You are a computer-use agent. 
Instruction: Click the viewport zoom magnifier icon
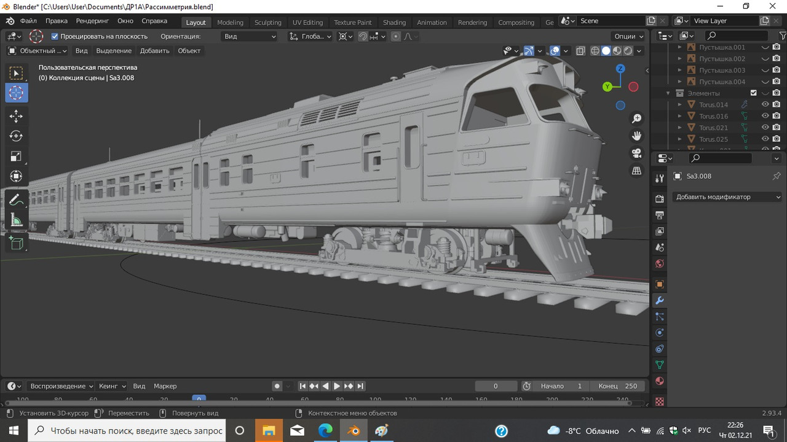click(636, 118)
